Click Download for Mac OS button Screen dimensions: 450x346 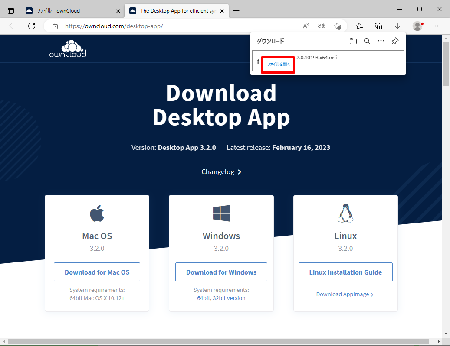click(x=97, y=272)
